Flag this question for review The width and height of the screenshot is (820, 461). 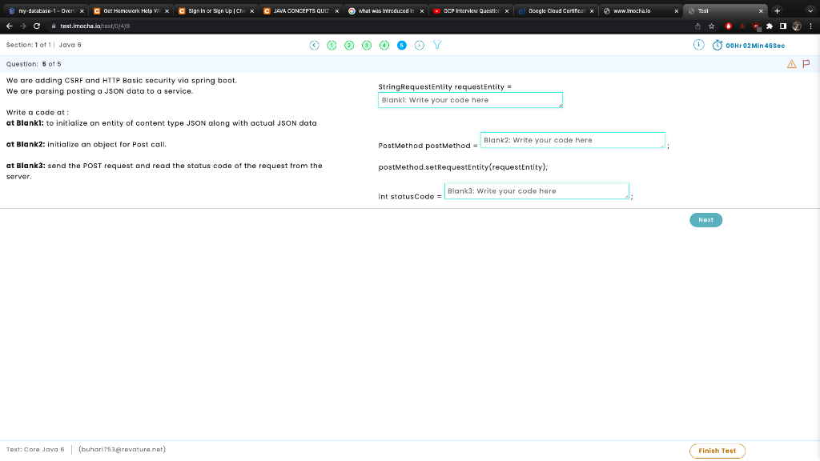tap(806, 64)
